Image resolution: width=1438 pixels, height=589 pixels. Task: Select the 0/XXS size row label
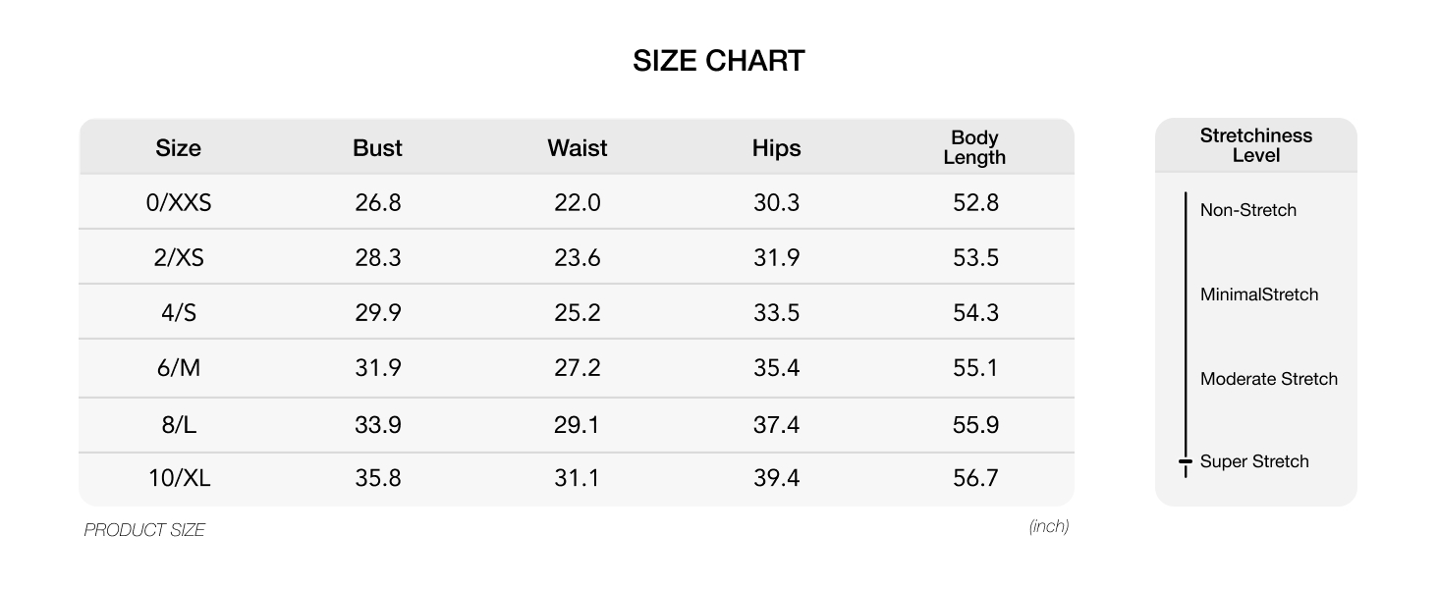[x=179, y=203]
